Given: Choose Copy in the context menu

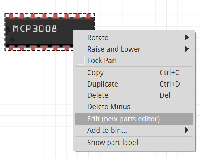Looking at the screenshot, I should pyautogui.click(x=134, y=73).
